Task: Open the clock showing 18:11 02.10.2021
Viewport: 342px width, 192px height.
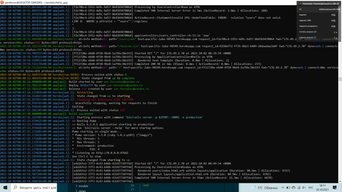Action: click(x=322, y=188)
